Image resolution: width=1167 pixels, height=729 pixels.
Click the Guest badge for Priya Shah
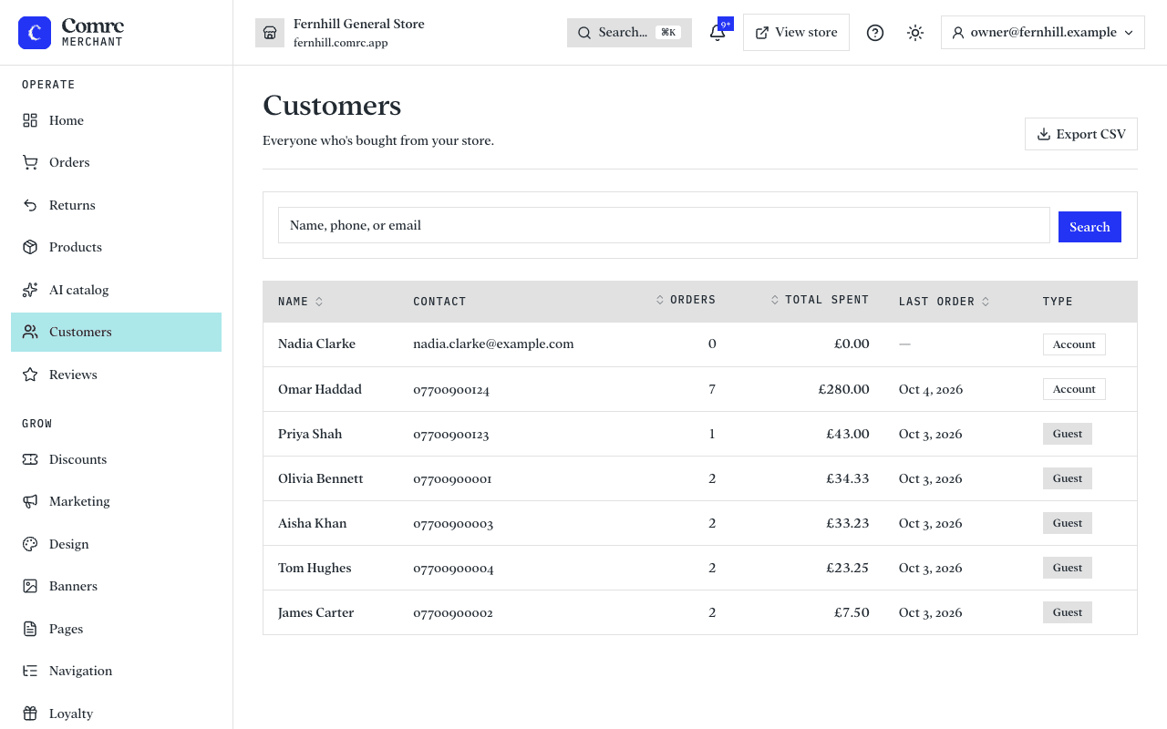coord(1067,434)
